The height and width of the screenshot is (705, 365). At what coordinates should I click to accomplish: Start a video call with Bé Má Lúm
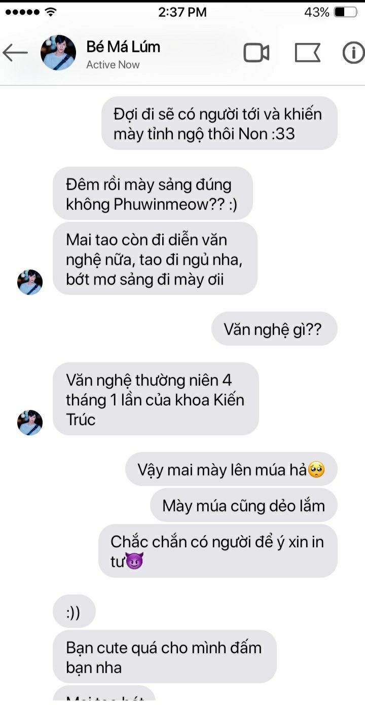tap(256, 53)
